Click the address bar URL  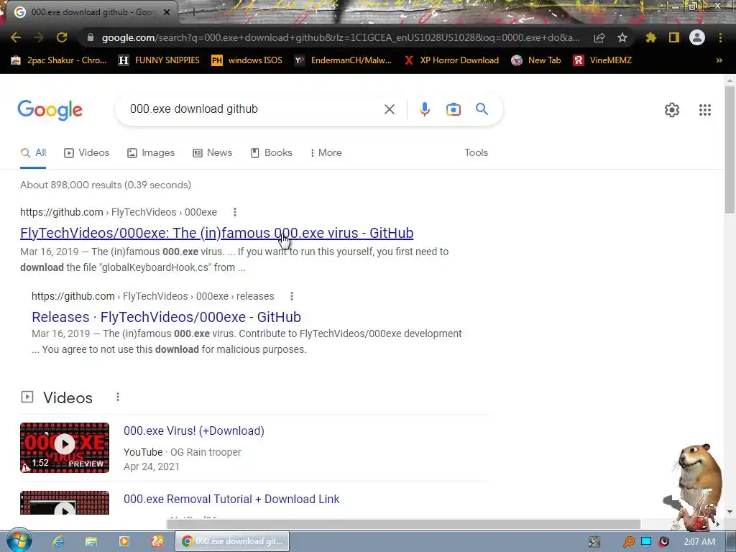coord(341,37)
